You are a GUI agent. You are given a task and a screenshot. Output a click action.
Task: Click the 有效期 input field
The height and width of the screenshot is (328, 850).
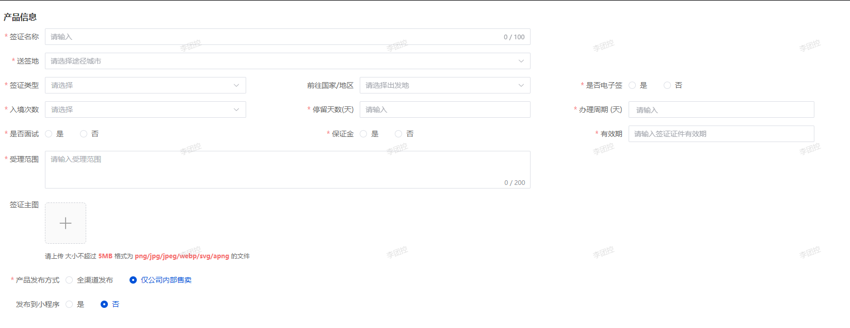pos(721,134)
